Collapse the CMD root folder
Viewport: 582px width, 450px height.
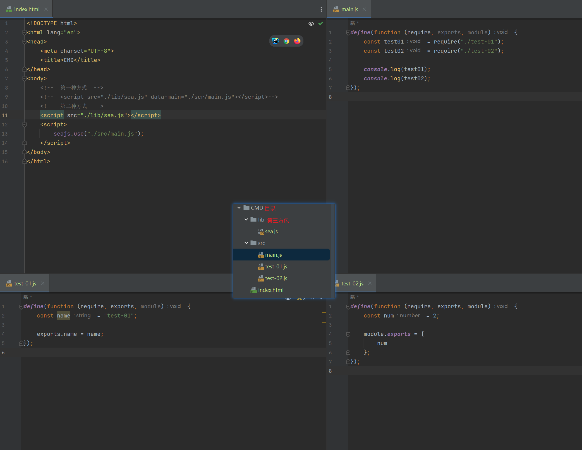239,208
